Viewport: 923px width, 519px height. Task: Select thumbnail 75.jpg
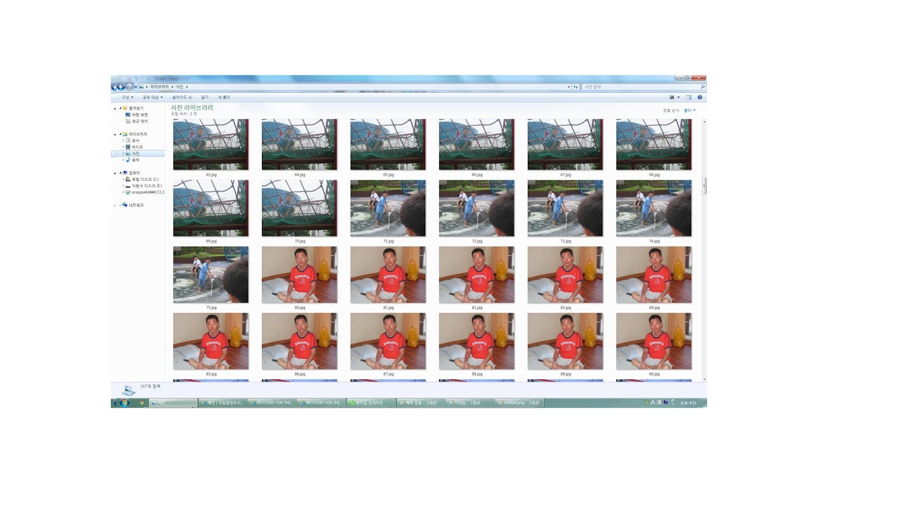(211, 274)
